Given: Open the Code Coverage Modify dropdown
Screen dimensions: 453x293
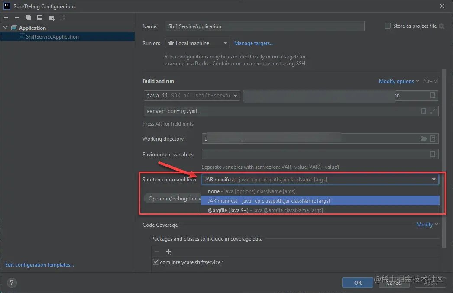Looking at the screenshot, I should (427, 225).
